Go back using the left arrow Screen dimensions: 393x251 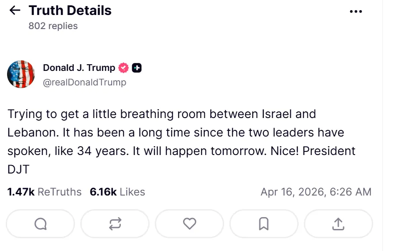point(15,11)
